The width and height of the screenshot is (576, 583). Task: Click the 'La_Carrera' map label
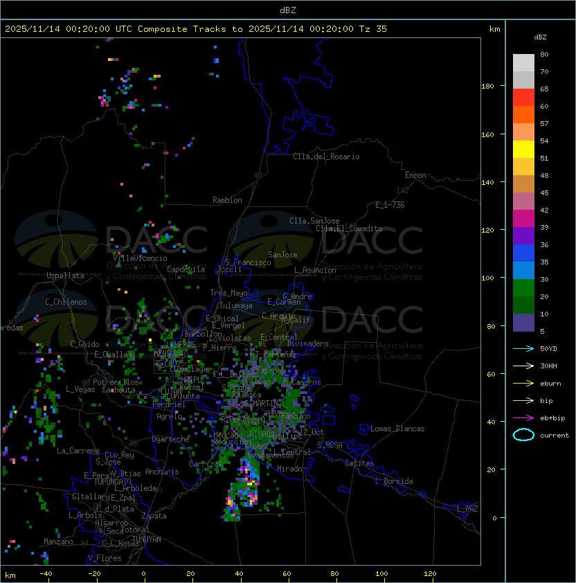78,451
